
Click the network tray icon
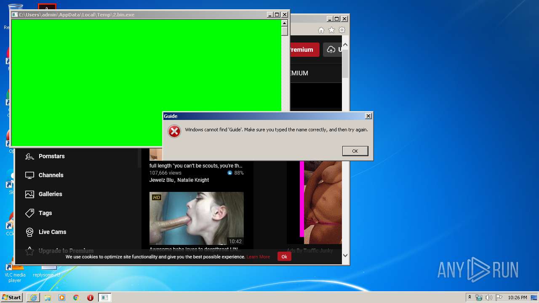[x=479, y=298]
